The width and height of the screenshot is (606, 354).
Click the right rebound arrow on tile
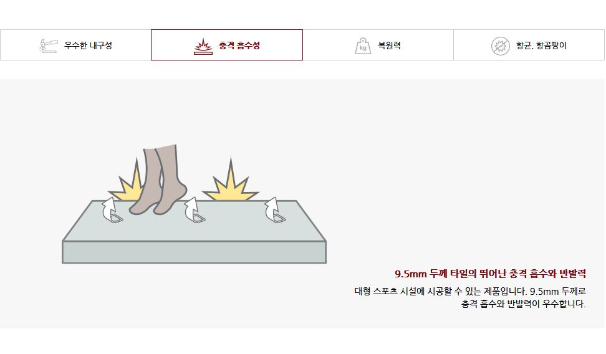click(275, 210)
